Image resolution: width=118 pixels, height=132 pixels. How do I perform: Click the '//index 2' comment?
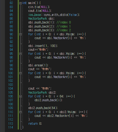(64, 30)
